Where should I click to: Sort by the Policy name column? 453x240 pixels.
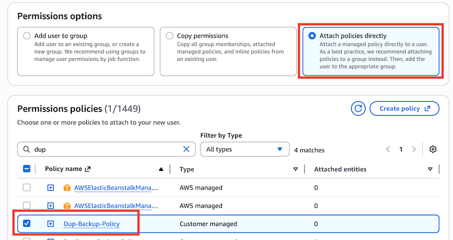(x=161, y=169)
